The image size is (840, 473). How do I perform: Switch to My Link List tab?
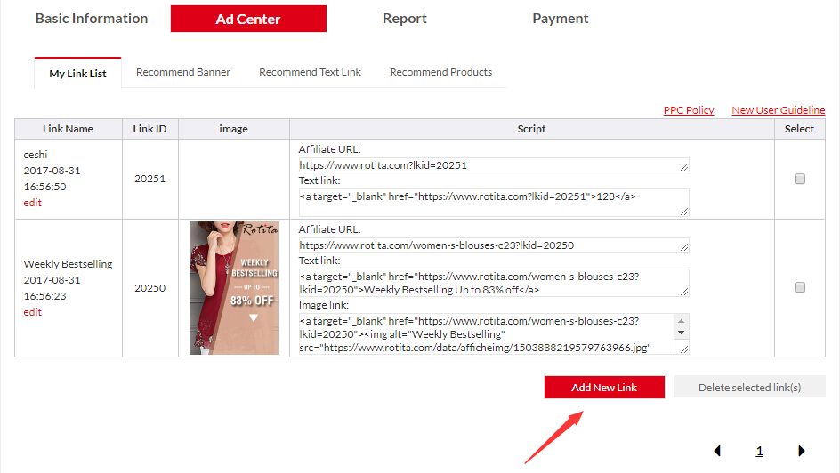point(77,73)
